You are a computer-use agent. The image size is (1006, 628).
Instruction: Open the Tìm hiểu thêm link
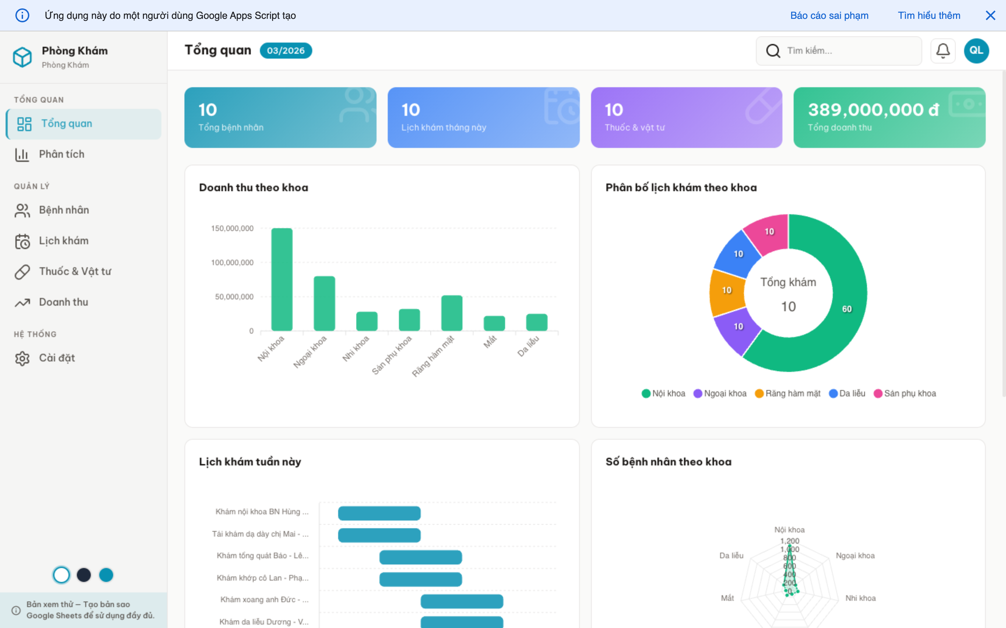point(929,15)
